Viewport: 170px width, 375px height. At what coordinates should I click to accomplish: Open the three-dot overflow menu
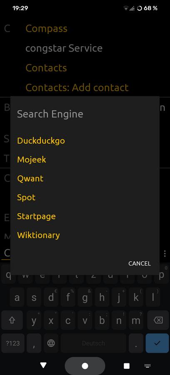pyautogui.click(x=165, y=253)
